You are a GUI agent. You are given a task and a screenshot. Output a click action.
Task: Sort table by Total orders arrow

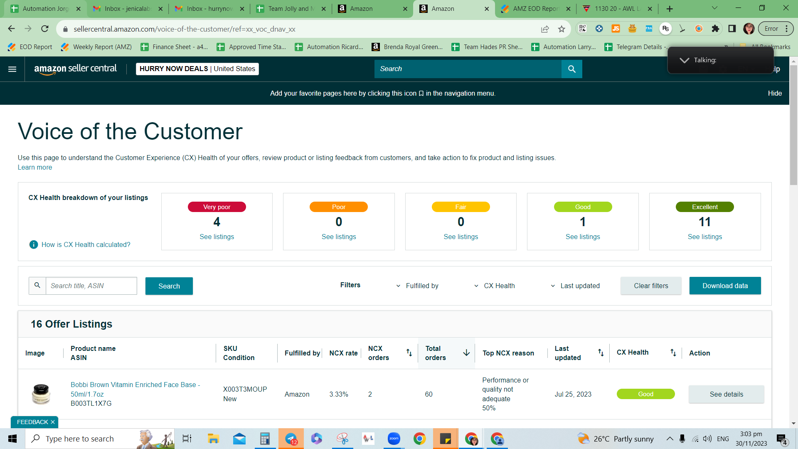466,353
